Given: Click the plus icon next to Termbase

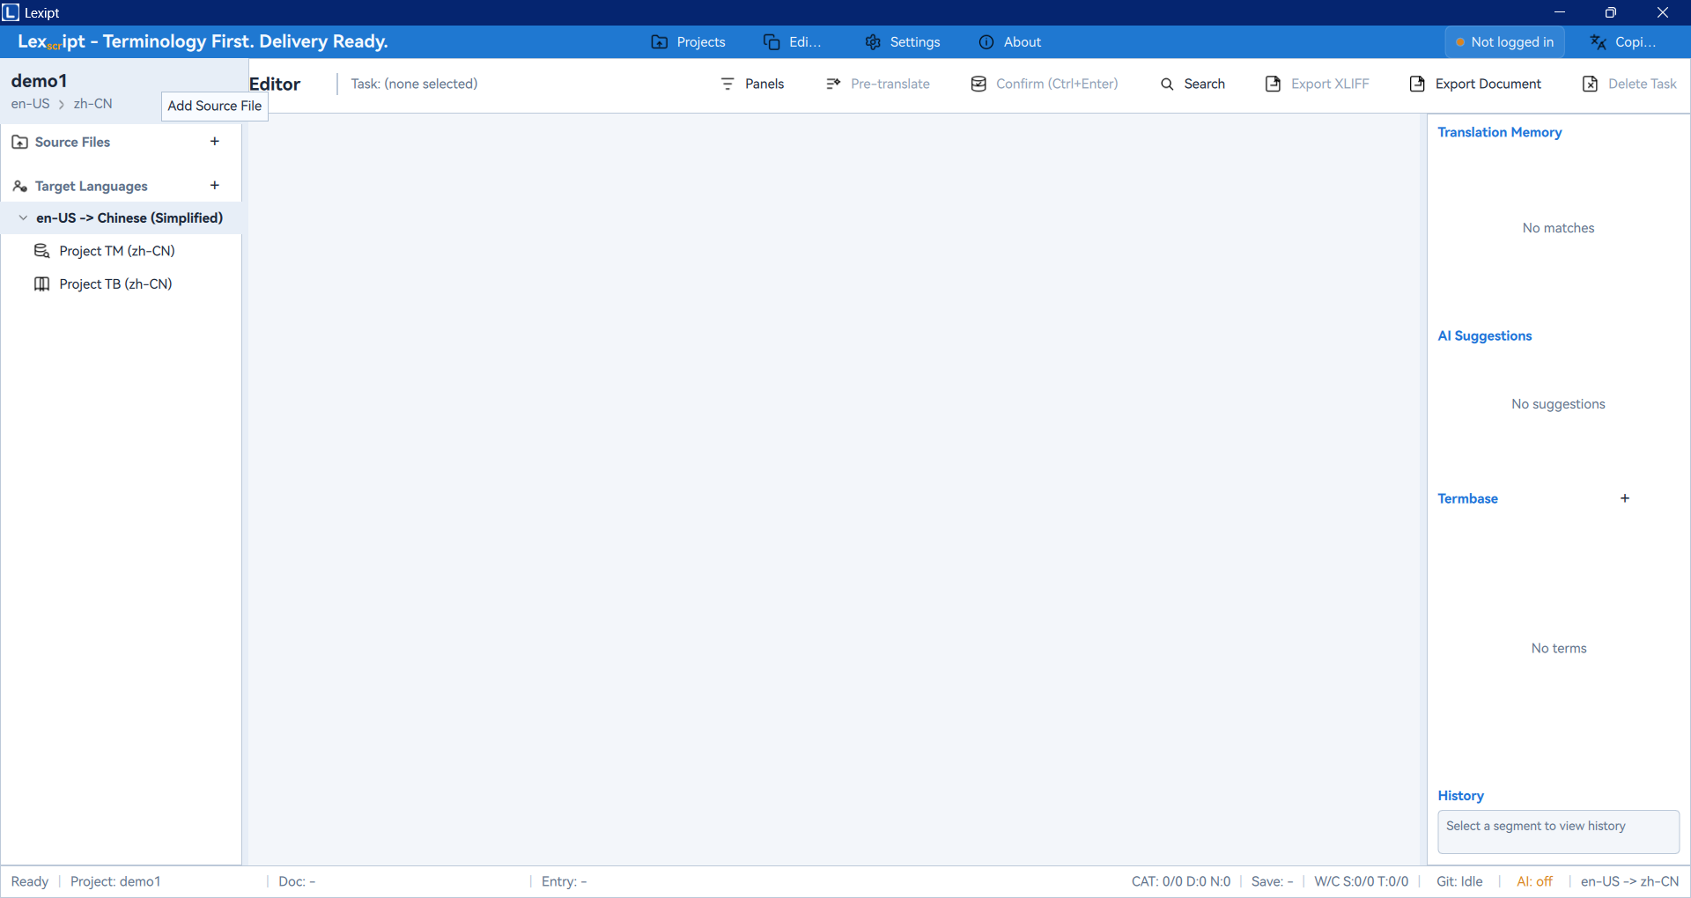Looking at the screenshot, I should 1624,498.
